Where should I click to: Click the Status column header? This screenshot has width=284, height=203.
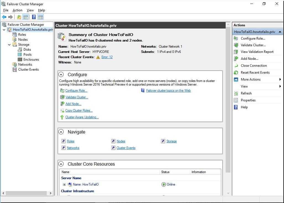pos(175,172)
